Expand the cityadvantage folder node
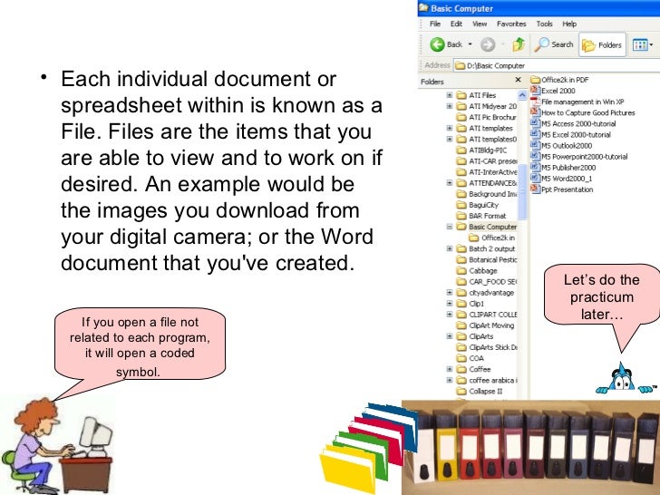 tap(450, 292)
